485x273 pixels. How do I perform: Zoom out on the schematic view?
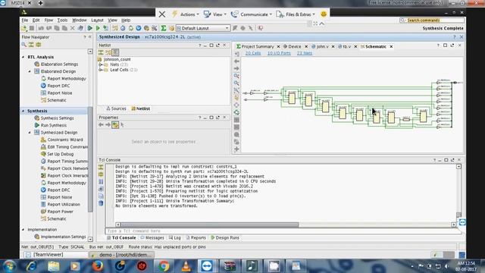click(x=236, y=83)
